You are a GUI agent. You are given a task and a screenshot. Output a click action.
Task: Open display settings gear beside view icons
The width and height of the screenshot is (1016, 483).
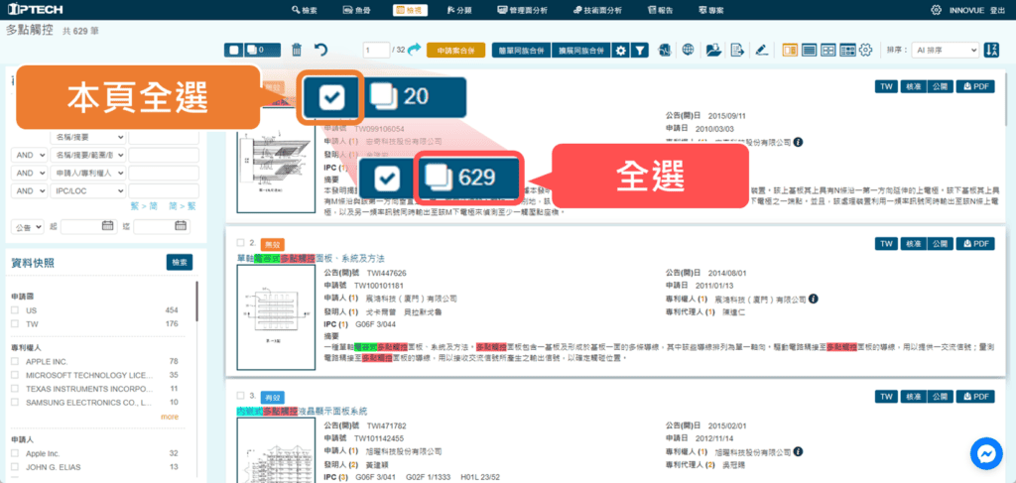[865, 50]
